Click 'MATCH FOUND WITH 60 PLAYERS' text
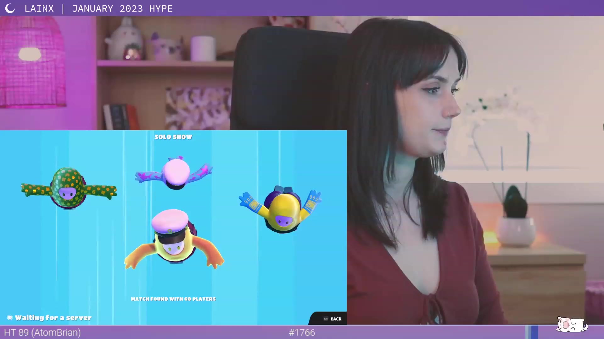604x339 pixels. (173, 299)
